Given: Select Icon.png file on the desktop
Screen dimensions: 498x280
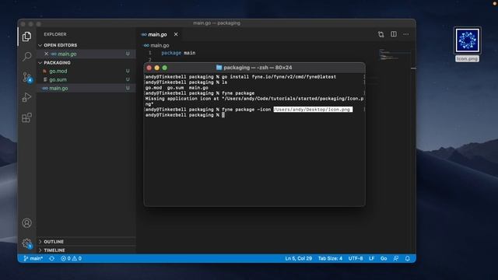Looking at the screenshot, I should (467, 40).
